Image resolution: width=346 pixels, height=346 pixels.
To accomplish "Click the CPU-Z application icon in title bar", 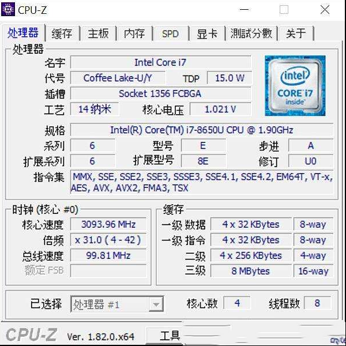I will coord(8,9).
